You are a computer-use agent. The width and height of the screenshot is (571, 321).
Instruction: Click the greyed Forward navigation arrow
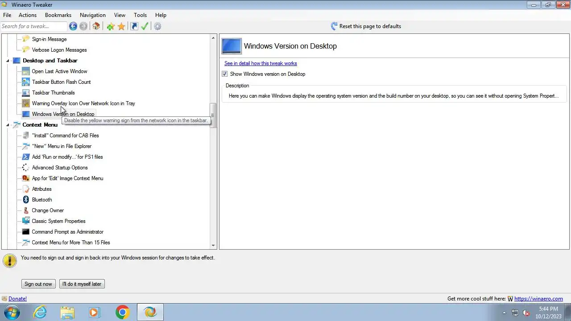click(x=83, y=26)
